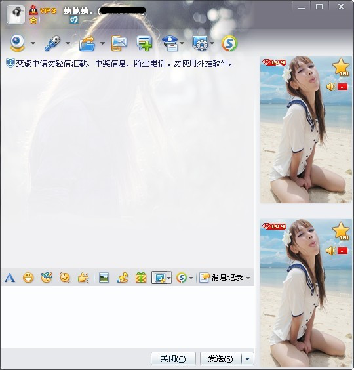The height and width of the screenshot is (370, 354).
Task: Click the blue heart icon below the nickname
Action: tap(74, 20)
